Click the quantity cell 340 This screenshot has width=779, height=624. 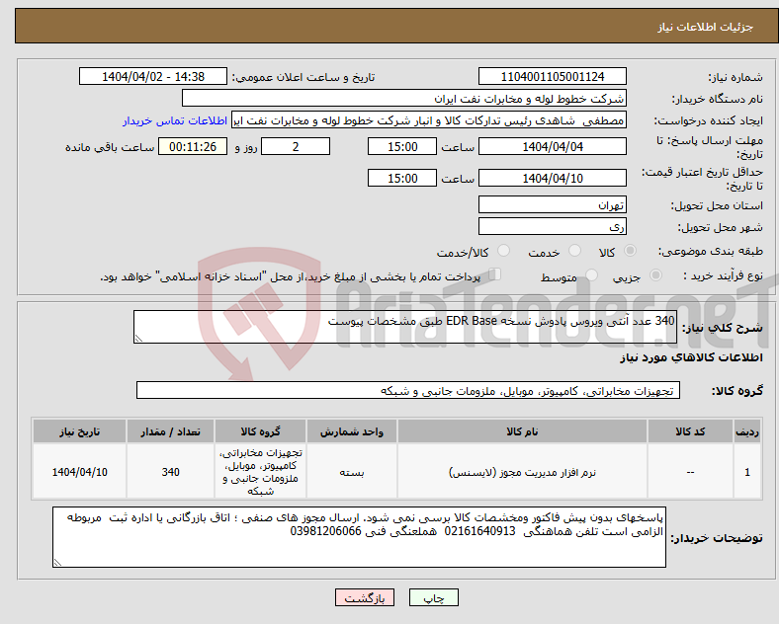point(170,472)
